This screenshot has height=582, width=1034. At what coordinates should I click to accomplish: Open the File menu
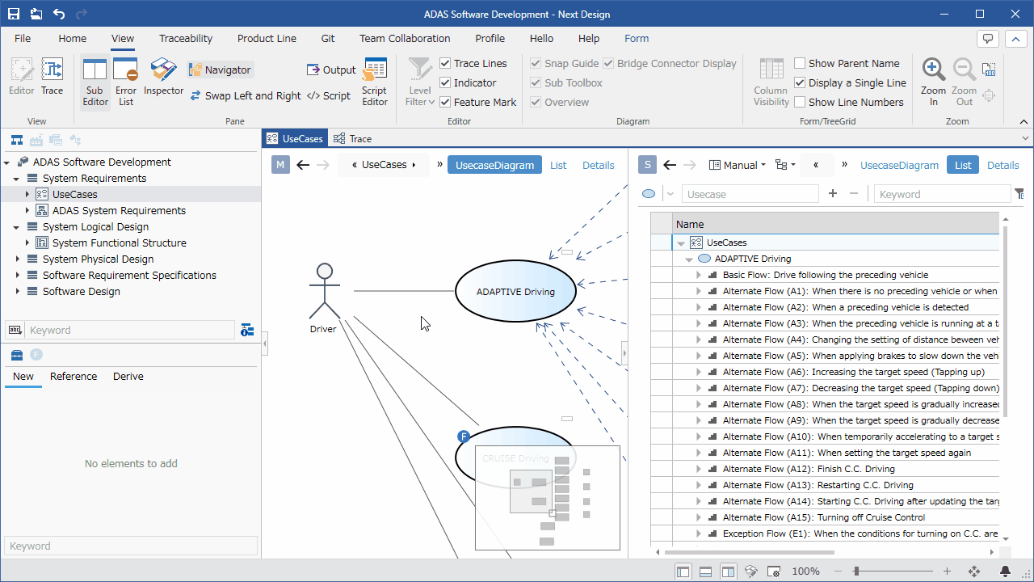point(23,38)
